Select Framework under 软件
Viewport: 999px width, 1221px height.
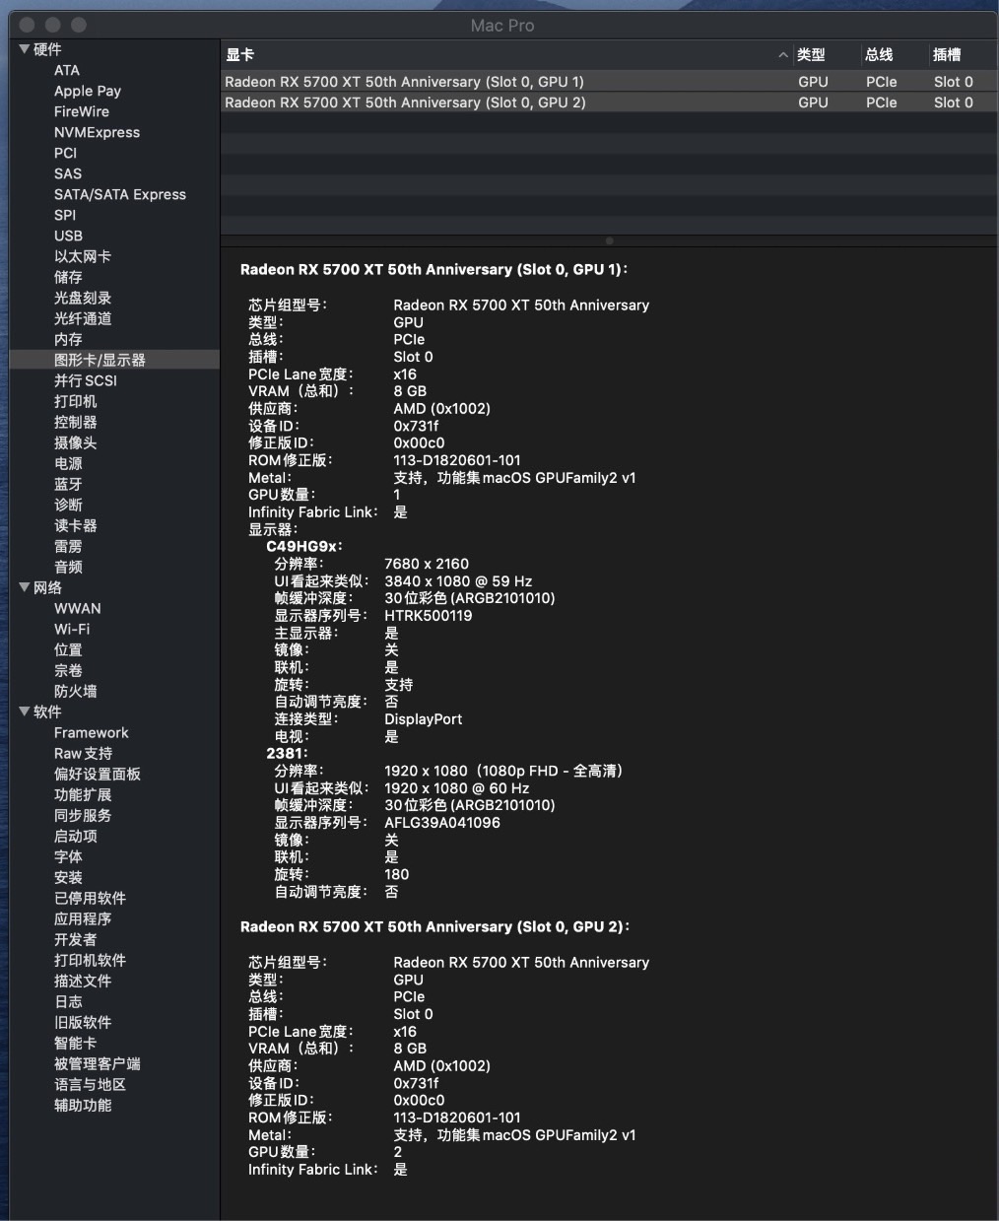click(x=91, y=732)
